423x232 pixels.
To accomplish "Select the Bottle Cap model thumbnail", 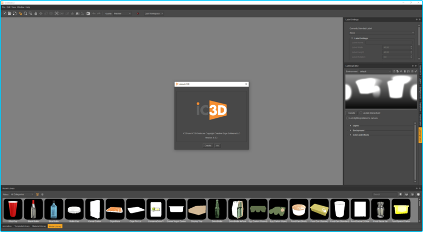I will (74, 209).
